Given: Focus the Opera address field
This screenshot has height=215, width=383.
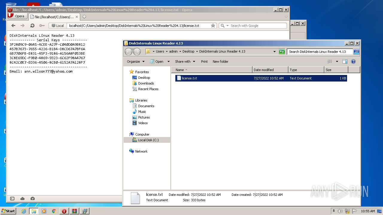Looking at the screenshot, I should pos(139,26).
